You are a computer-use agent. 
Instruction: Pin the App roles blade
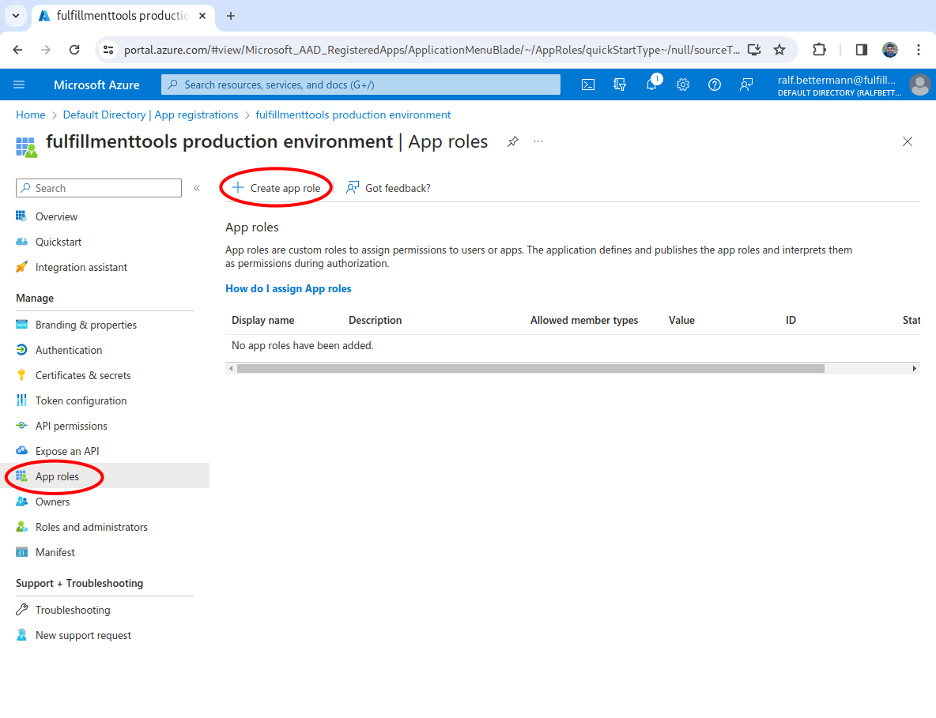coord(513,141)
